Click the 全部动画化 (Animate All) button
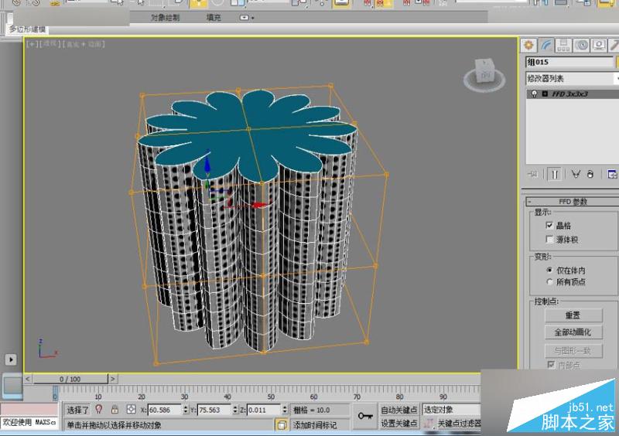 [573, 332]
